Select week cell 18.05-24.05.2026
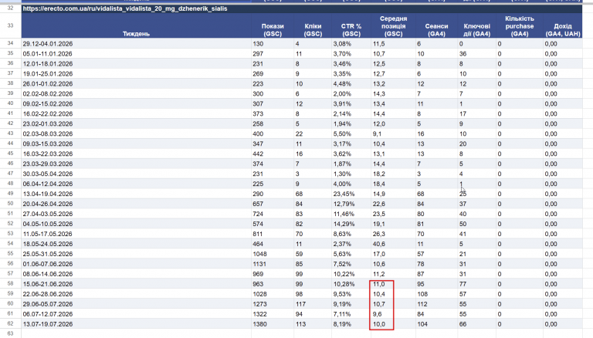This screenshot has height=338, width=593. click(x=136, y=244)
